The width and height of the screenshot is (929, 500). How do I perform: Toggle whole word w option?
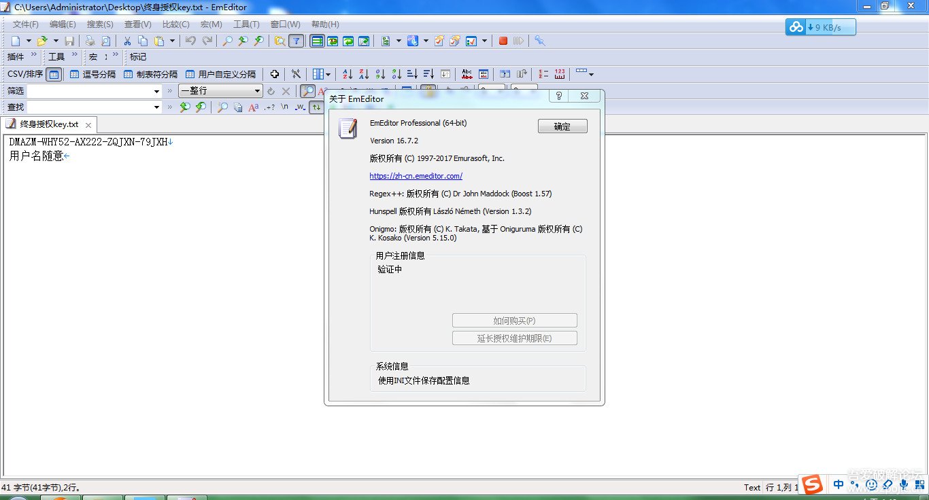click(300, 107)
